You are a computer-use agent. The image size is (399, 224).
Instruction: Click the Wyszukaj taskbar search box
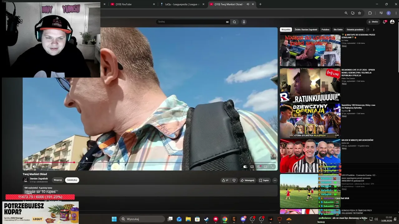(142, 219)
